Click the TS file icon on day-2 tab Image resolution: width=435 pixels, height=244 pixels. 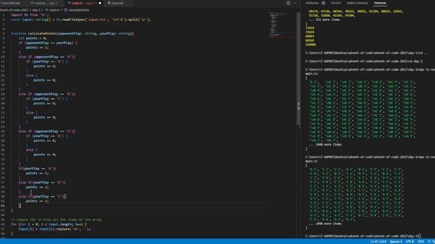[69, 3]
